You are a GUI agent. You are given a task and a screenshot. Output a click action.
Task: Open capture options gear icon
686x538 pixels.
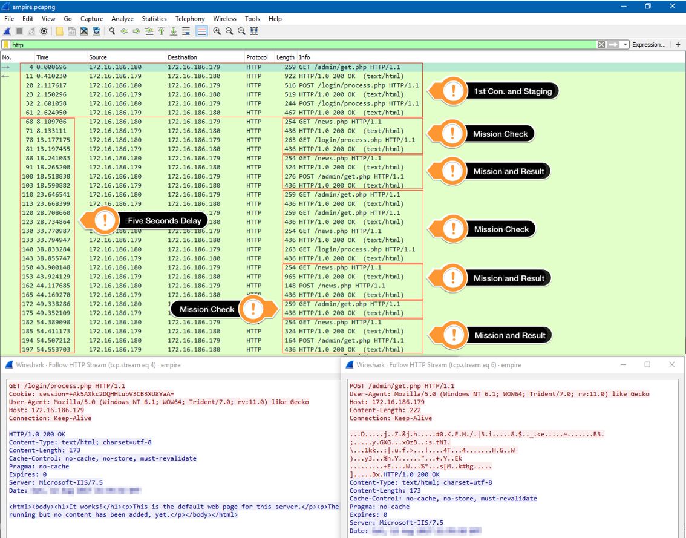(44, 31)
